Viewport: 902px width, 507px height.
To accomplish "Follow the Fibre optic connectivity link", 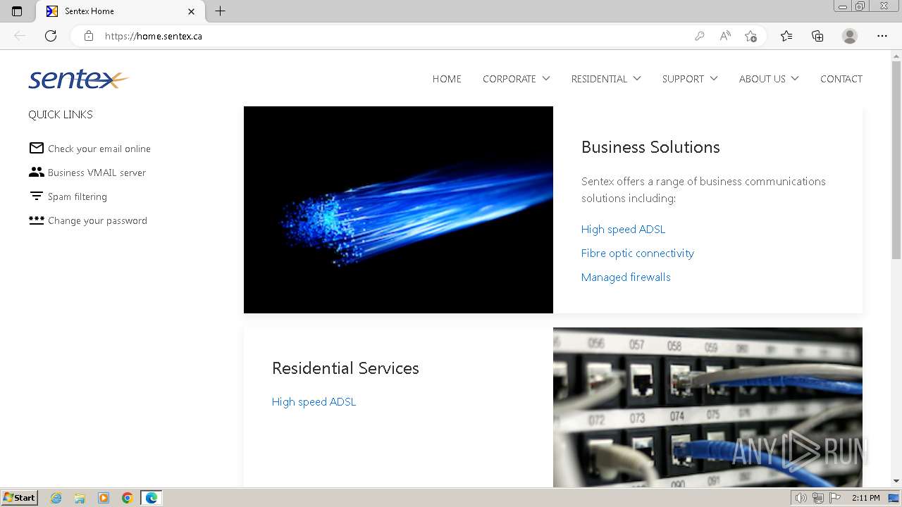I will [638, 253].
